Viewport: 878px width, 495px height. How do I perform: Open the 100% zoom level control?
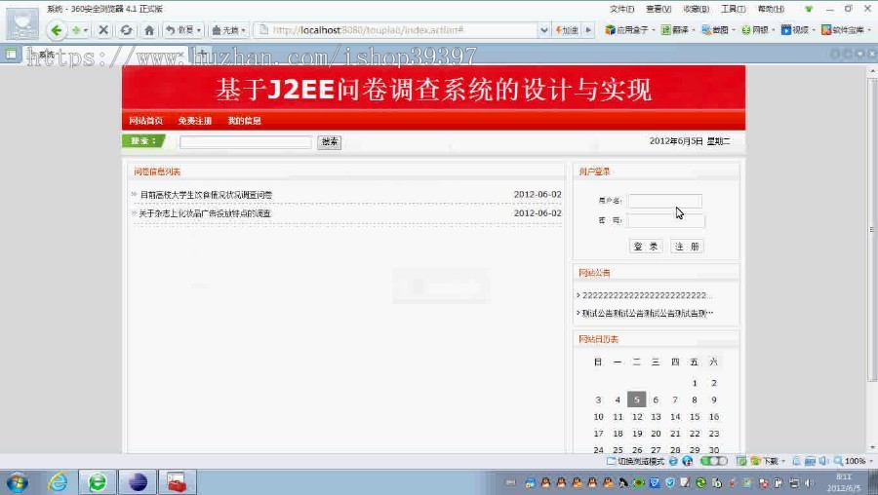pos(854,461)
